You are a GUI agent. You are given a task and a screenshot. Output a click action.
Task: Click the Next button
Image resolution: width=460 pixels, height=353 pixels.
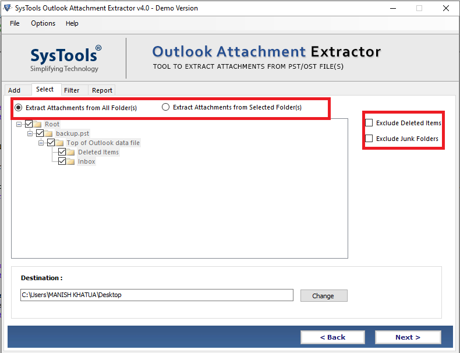[408, 337]
